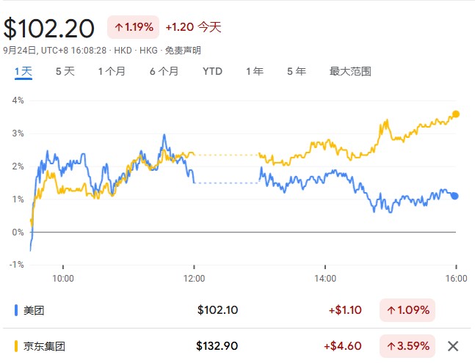Switch to the 5年 range tab

tap(297, 71)
